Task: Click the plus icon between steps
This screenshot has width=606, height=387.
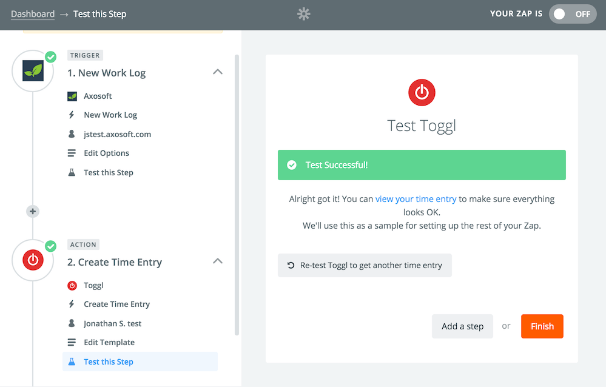Action: 33,212
